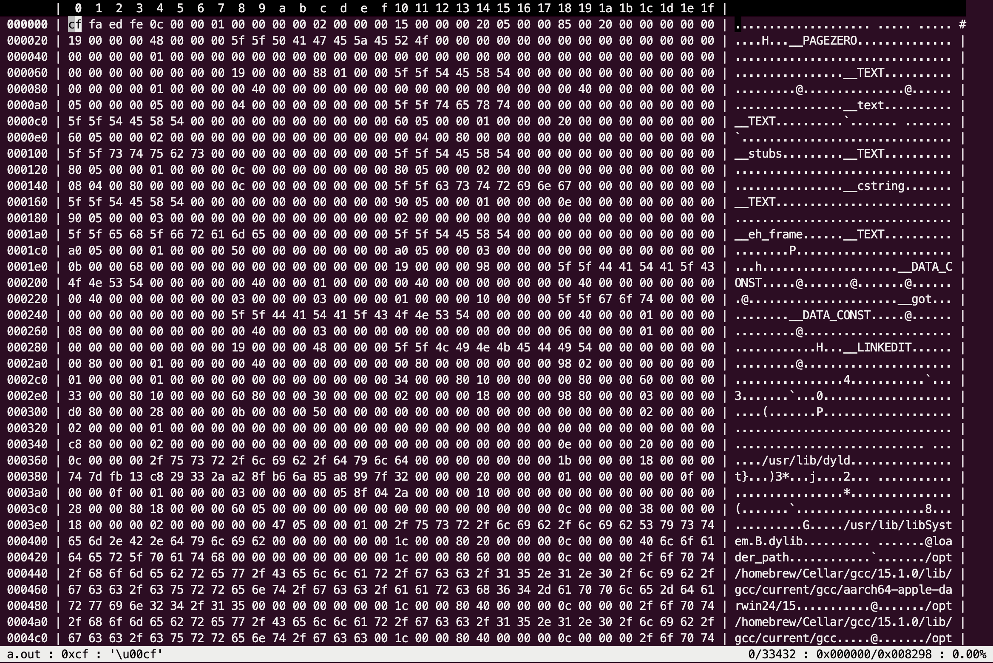This screenshot has width=993, height=663.
Task: Click the fa byte in first row
Action: point(95,25)
